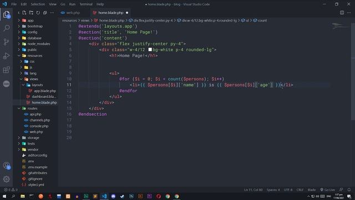Open channels.php in the explorer
The width and height of the screenshot is (355, 200).
(x=39, y=120)
